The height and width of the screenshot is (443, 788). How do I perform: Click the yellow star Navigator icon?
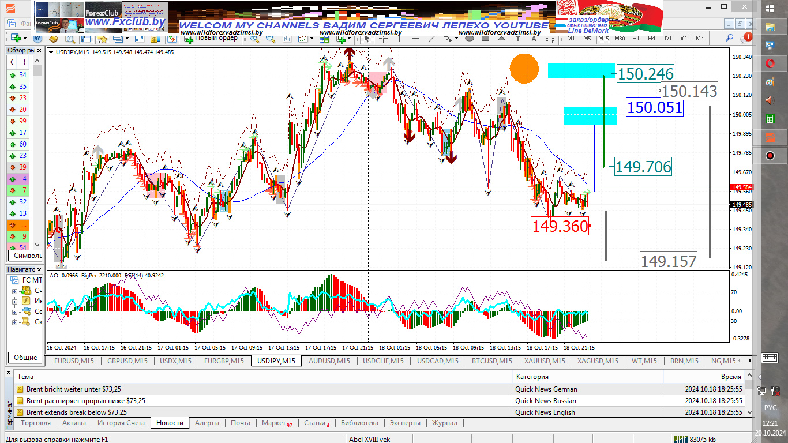click(103, 39)
